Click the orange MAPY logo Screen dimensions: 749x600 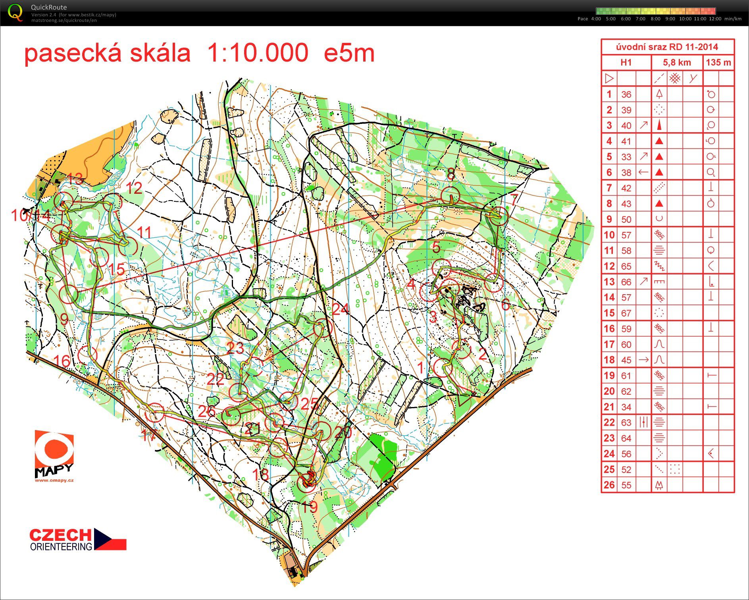pos(54,453)
